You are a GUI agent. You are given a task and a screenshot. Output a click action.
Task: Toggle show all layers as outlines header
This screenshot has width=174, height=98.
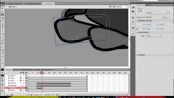coord(26,73)
